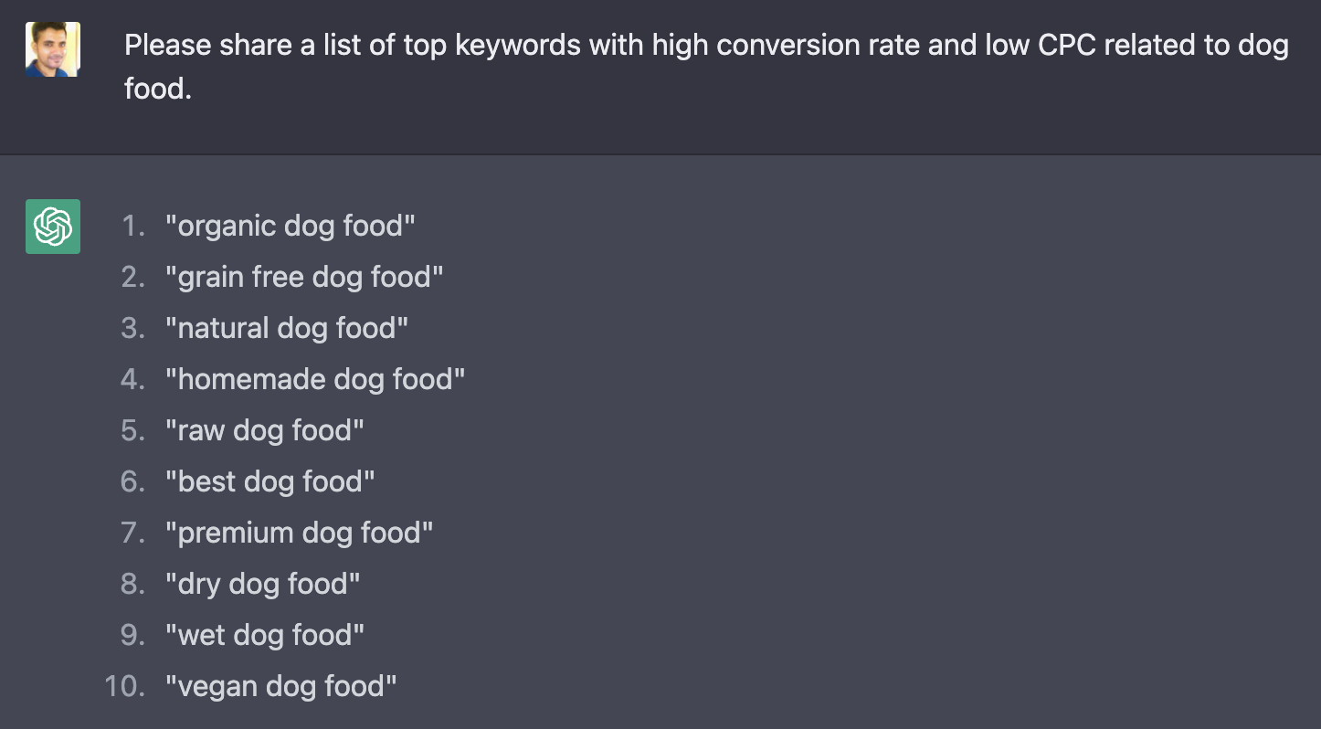This screenshot has height=729, width=1321.
Task: Click the user profile avatar photo
Action: pos(53,49)
